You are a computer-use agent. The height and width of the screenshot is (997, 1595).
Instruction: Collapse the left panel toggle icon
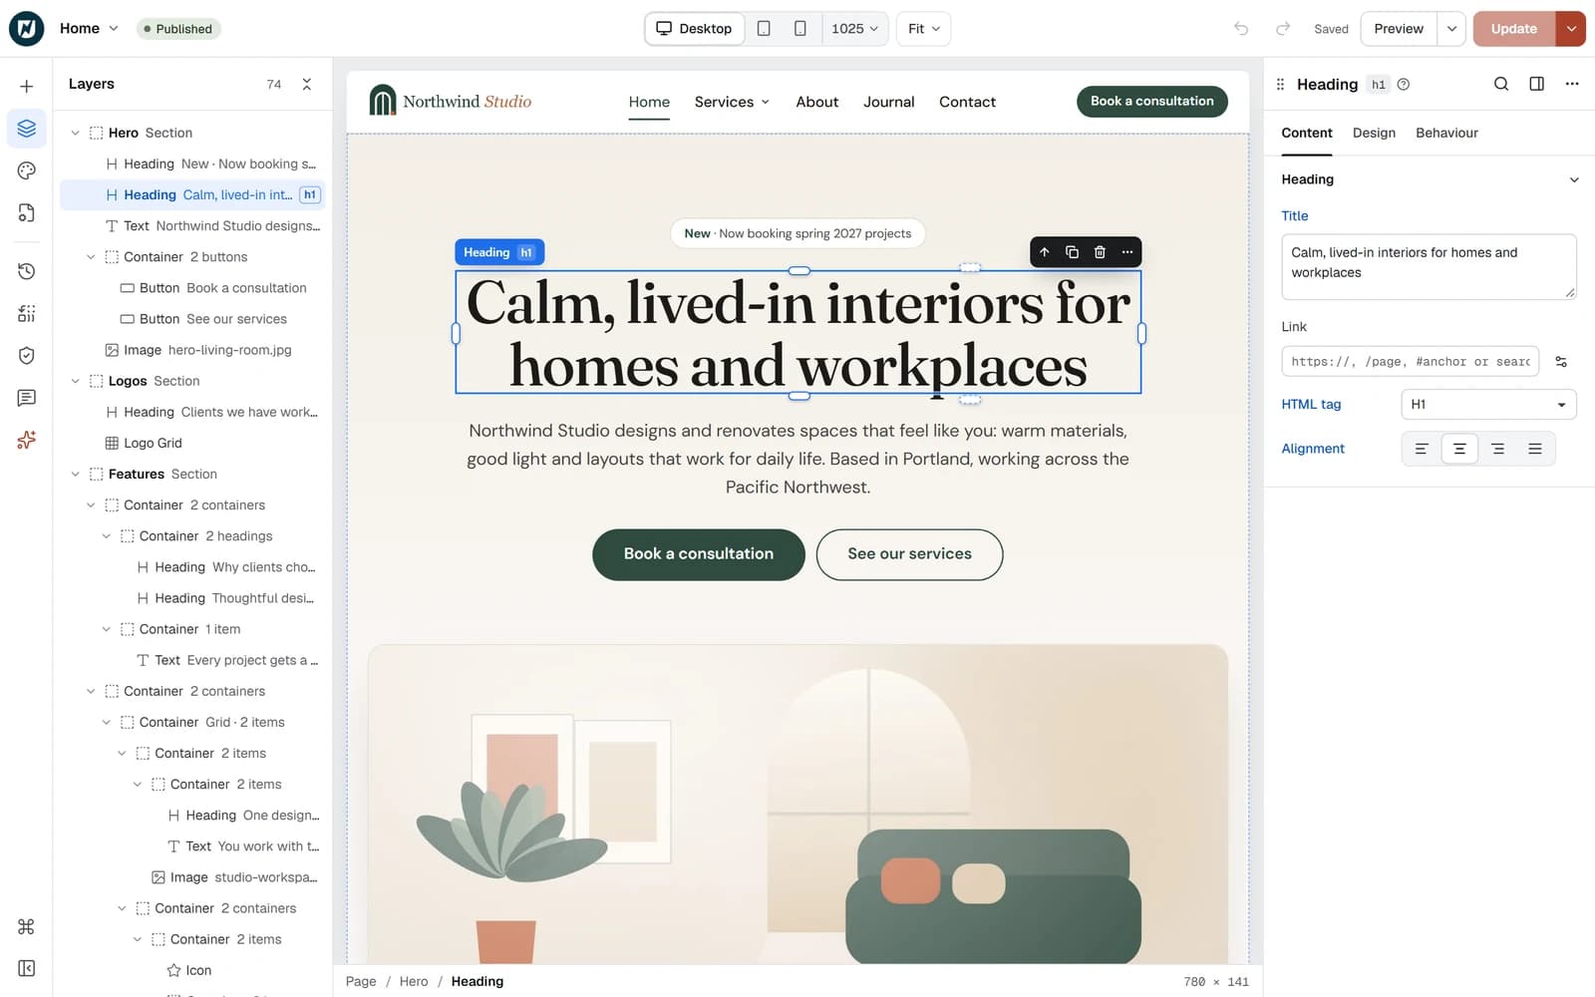pyautogui.click(x=27, y=968)
